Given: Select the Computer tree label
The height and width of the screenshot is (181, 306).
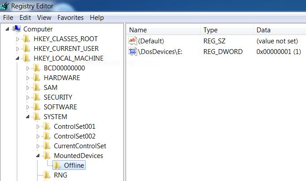Looking at the screenshot, I should click(38, 29).
